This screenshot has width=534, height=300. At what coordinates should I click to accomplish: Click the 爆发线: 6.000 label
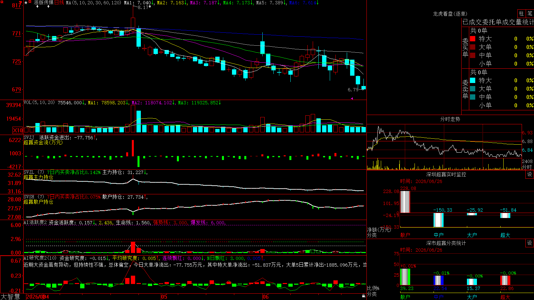(x=208, y=222)
